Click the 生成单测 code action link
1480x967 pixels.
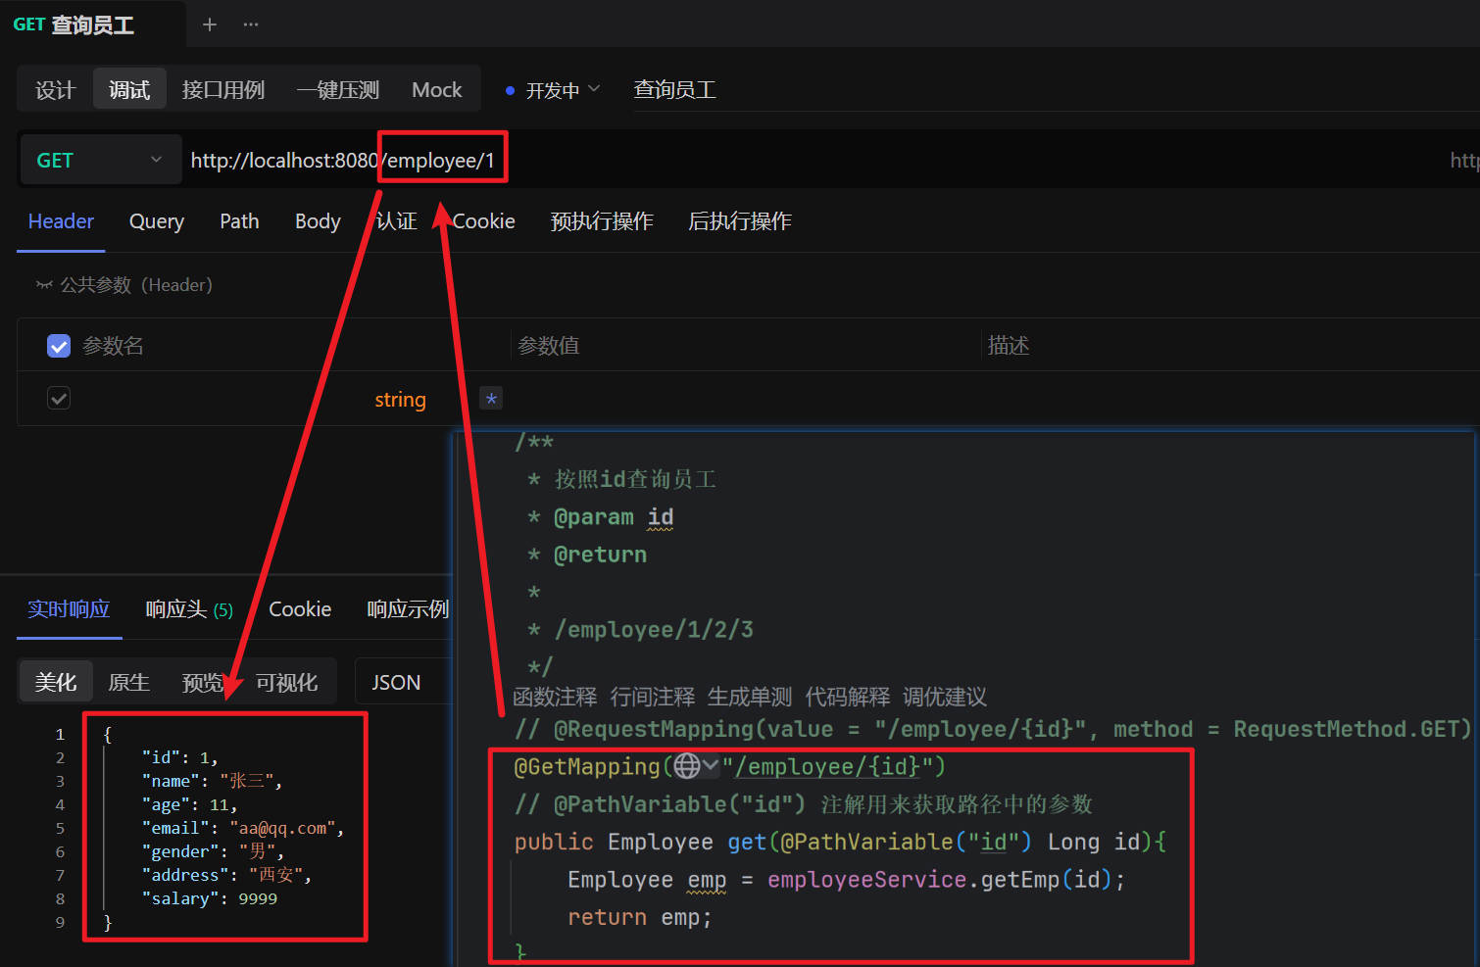click(x=750, y=697)
